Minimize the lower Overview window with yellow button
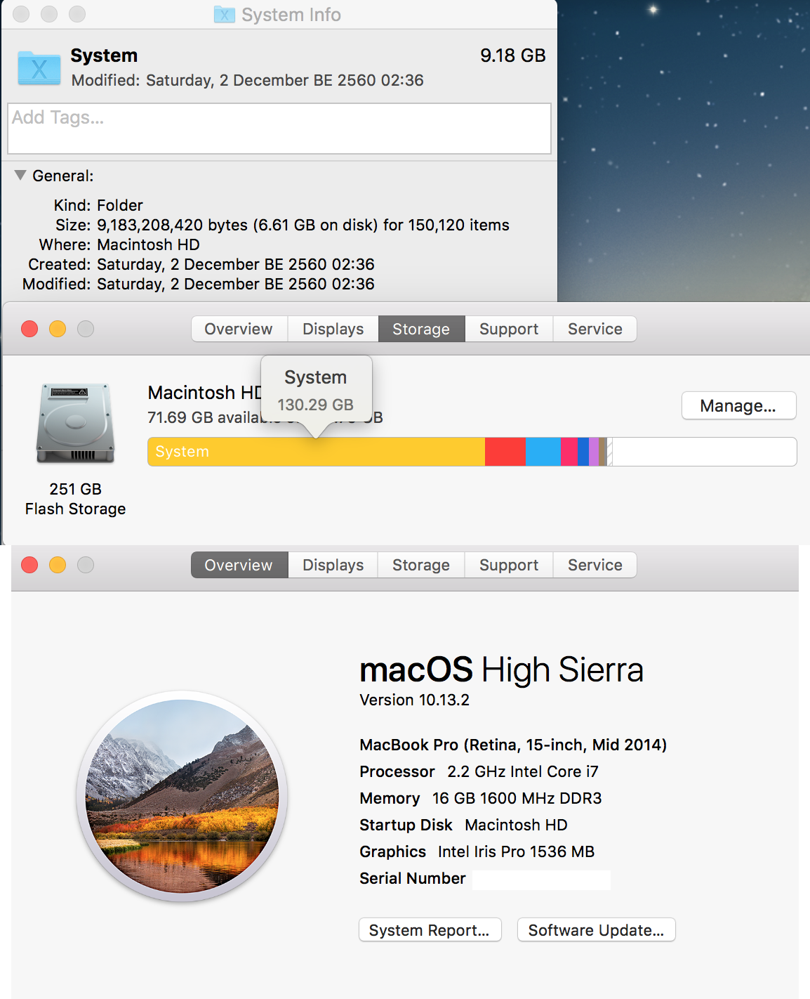The image size is (810, 999). pos(58,565)
